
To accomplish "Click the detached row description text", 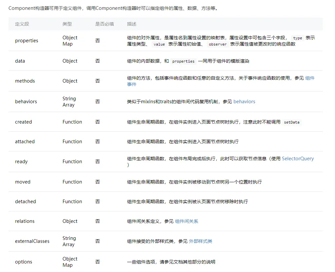I will click(187, 202).
